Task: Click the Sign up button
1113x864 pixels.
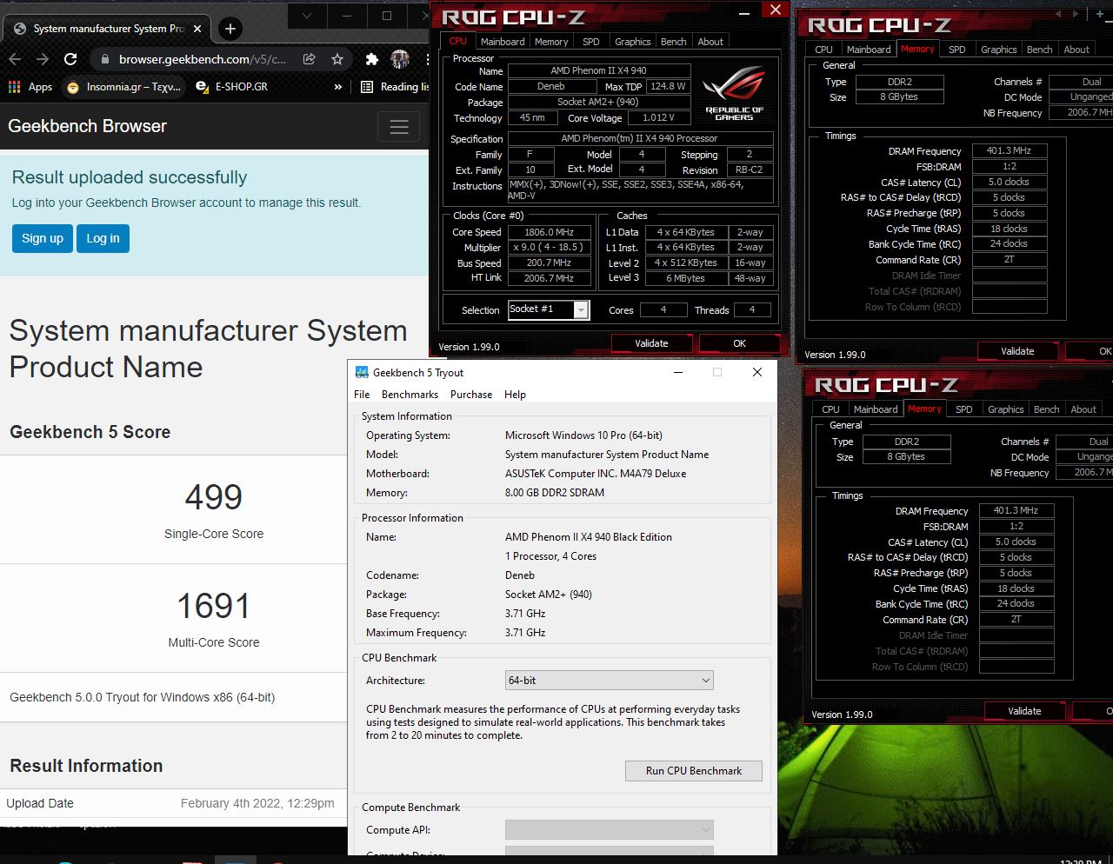Action: click(43, 238)
